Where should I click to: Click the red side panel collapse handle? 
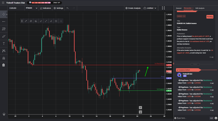click(173, 64)
